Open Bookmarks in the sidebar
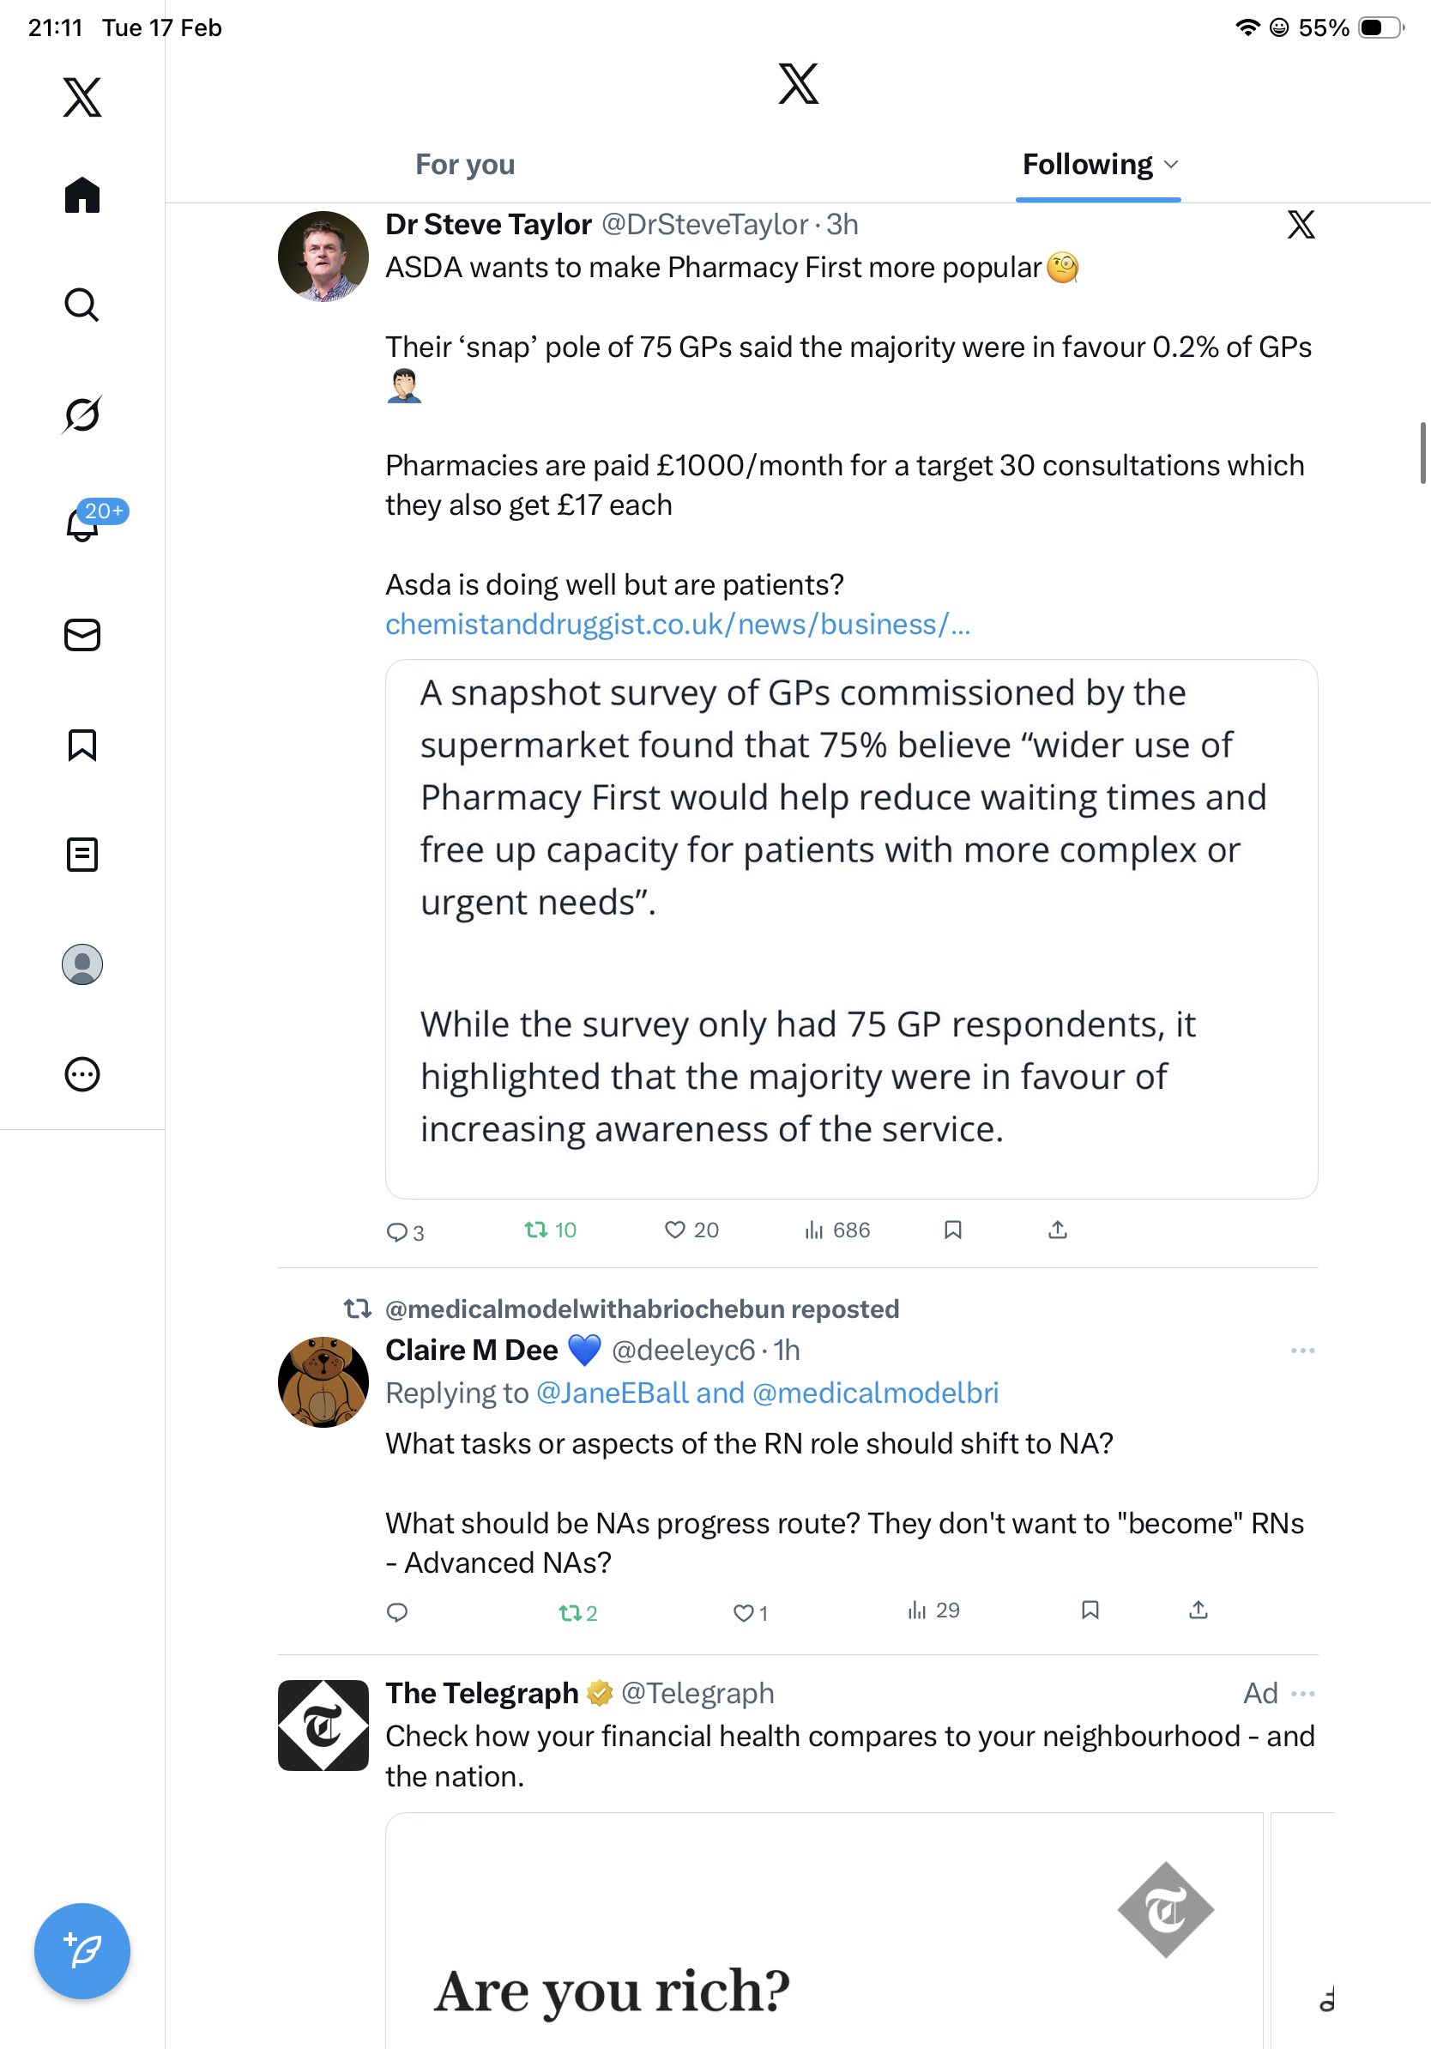1431x2049 pixels. click(82, 744)
